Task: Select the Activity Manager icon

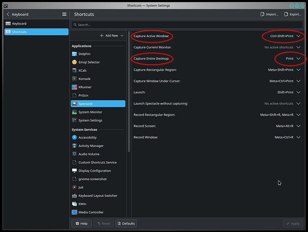Action: [74, 146]
